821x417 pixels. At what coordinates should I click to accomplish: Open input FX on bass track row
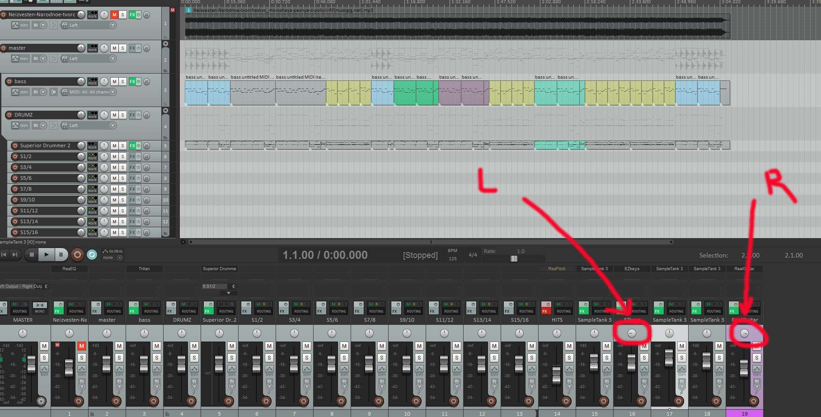click(64, 92)
